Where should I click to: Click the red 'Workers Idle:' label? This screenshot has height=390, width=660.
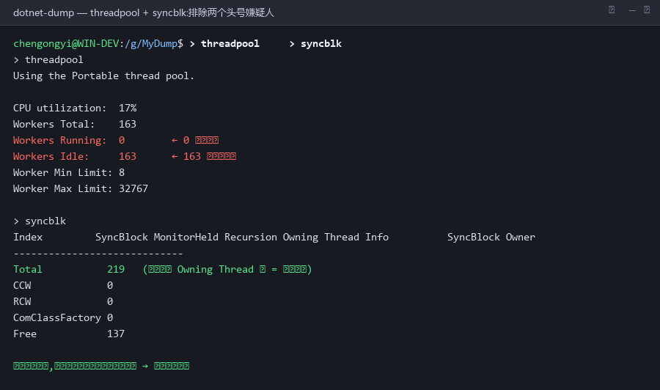pyautogui.click(x=51, y=156)
